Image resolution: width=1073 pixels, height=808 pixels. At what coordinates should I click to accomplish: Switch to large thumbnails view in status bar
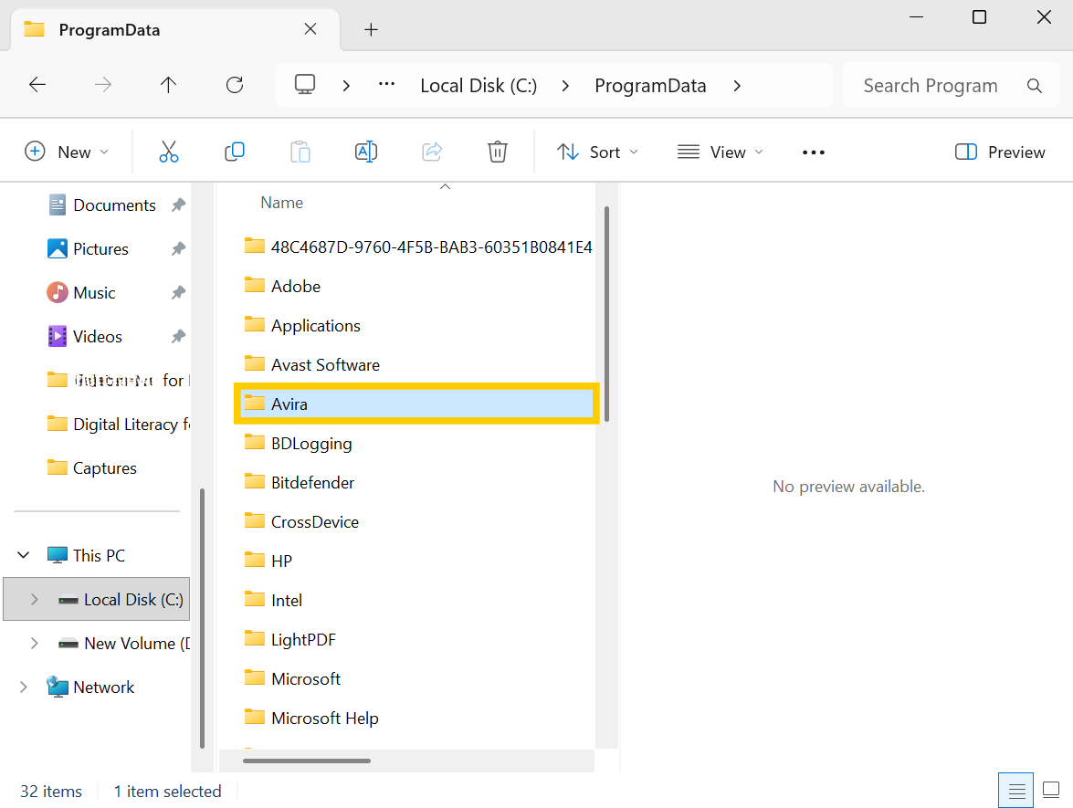(x=1051, y=791)
